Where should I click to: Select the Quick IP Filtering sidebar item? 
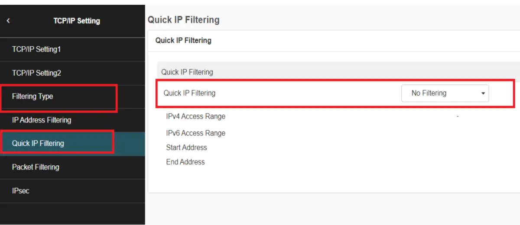click(x=38, y=143)
